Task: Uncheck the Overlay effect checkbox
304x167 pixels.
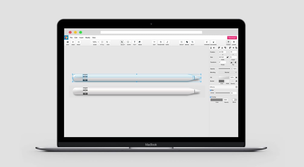Action: [211, 97]
